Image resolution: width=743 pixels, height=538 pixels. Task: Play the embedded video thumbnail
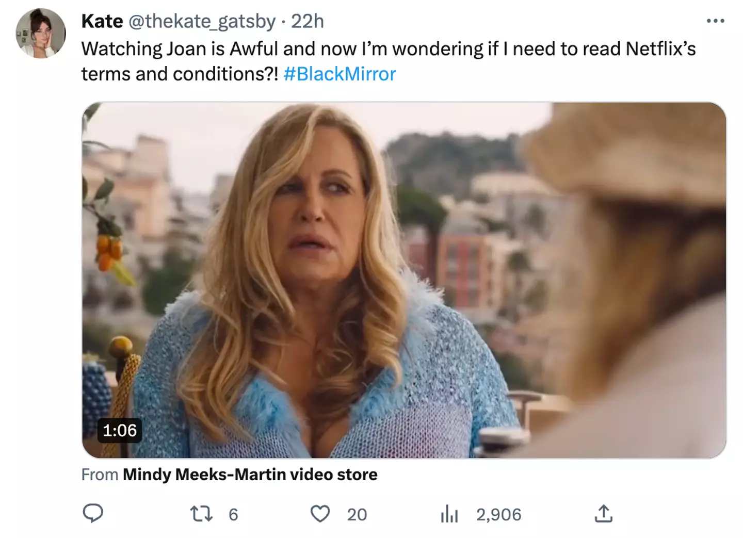pos(404,280)
